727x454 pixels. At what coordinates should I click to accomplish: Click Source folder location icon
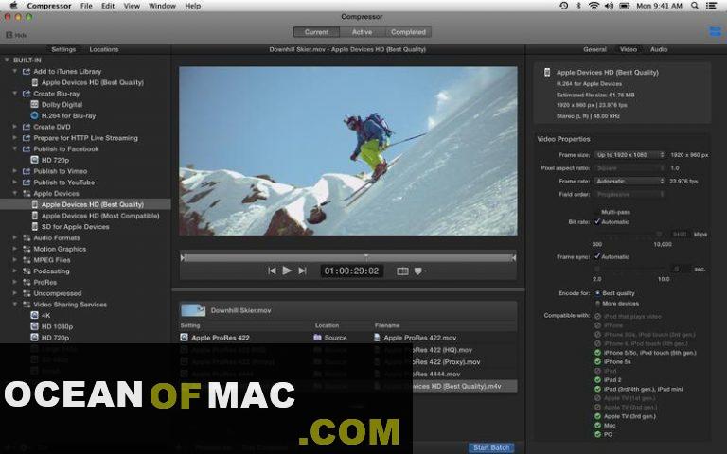(x=318, y=338)
